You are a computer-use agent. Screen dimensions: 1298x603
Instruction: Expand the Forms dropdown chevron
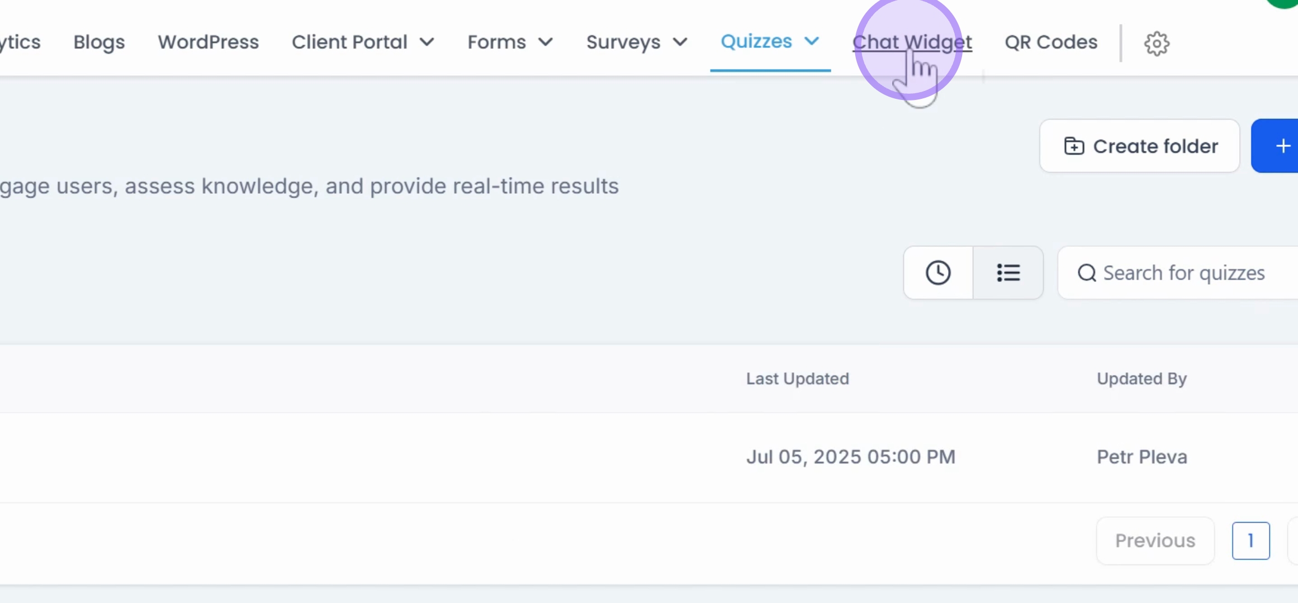(546, 42)
